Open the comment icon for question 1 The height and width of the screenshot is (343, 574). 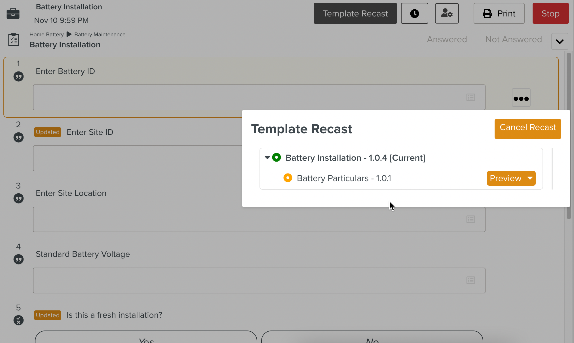click(18, 77)
